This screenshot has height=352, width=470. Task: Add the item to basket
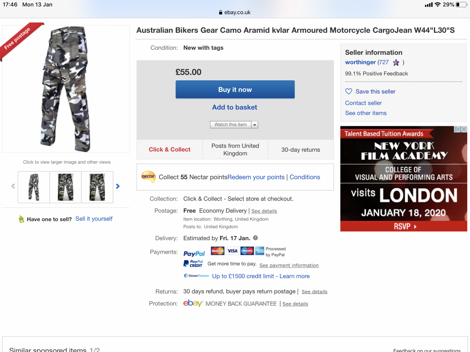[x=235, y=107]
